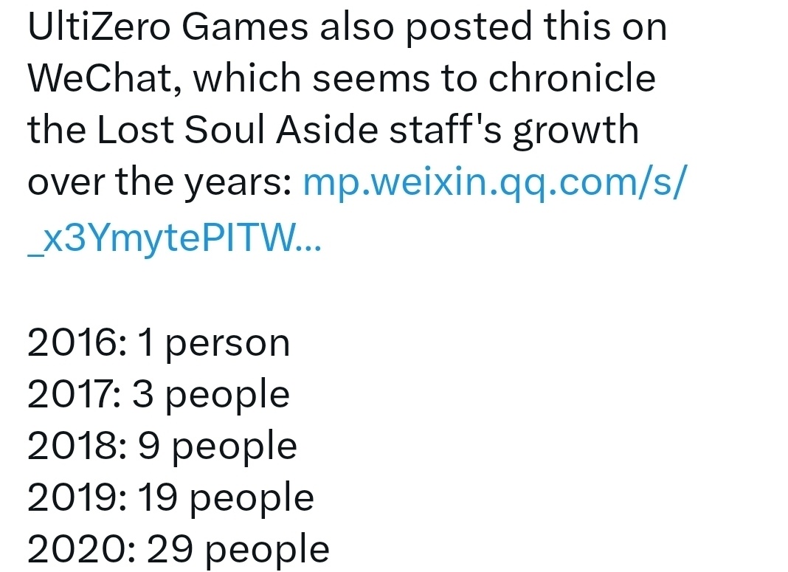This screenshot has width=788, height=572.
Task: Click the "2019: 19 people" line
Action: pyautogui.click(x=170, y=497)
